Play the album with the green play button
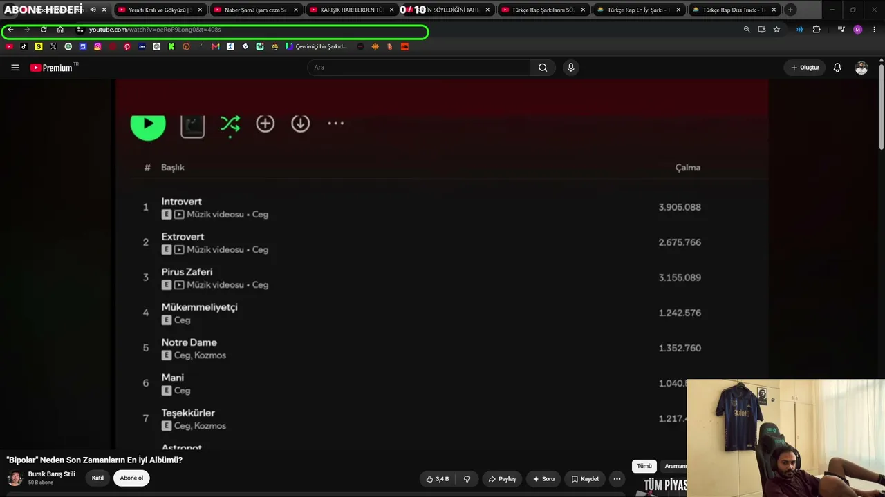The width and height of the screenshot is (885, 497). (148, 124)
